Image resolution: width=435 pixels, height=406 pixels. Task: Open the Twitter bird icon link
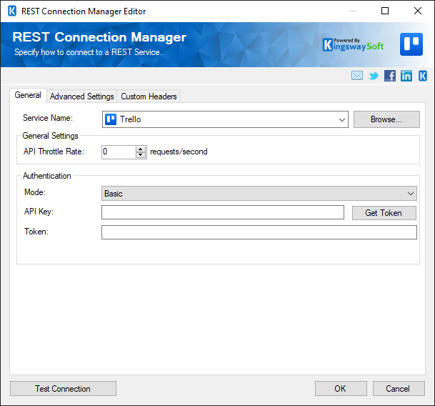374,76
